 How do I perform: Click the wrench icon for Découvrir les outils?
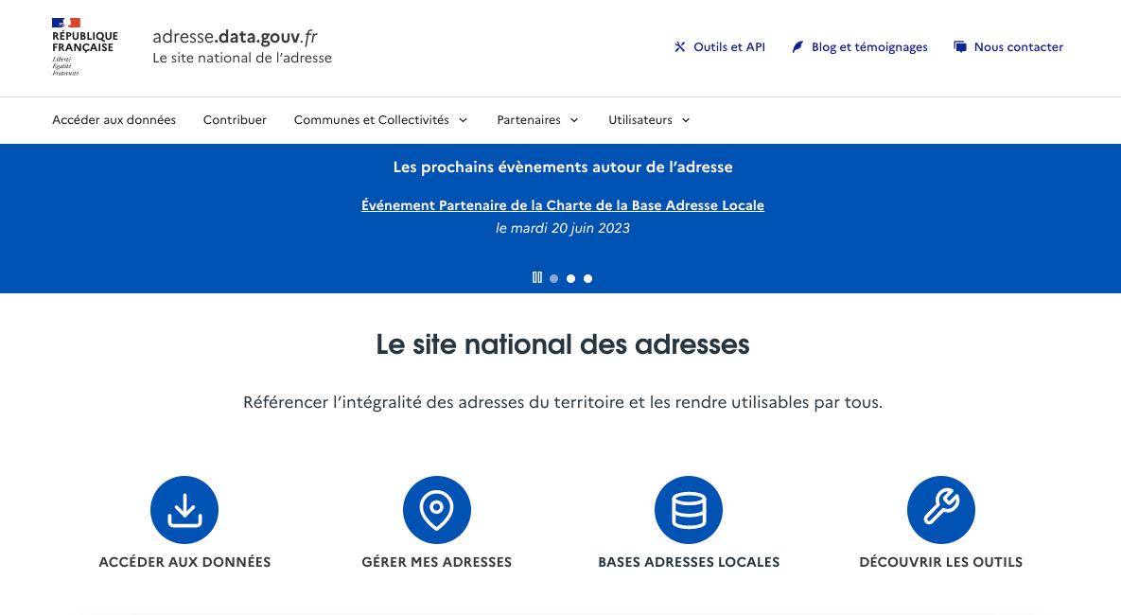[x=940, y=510]
